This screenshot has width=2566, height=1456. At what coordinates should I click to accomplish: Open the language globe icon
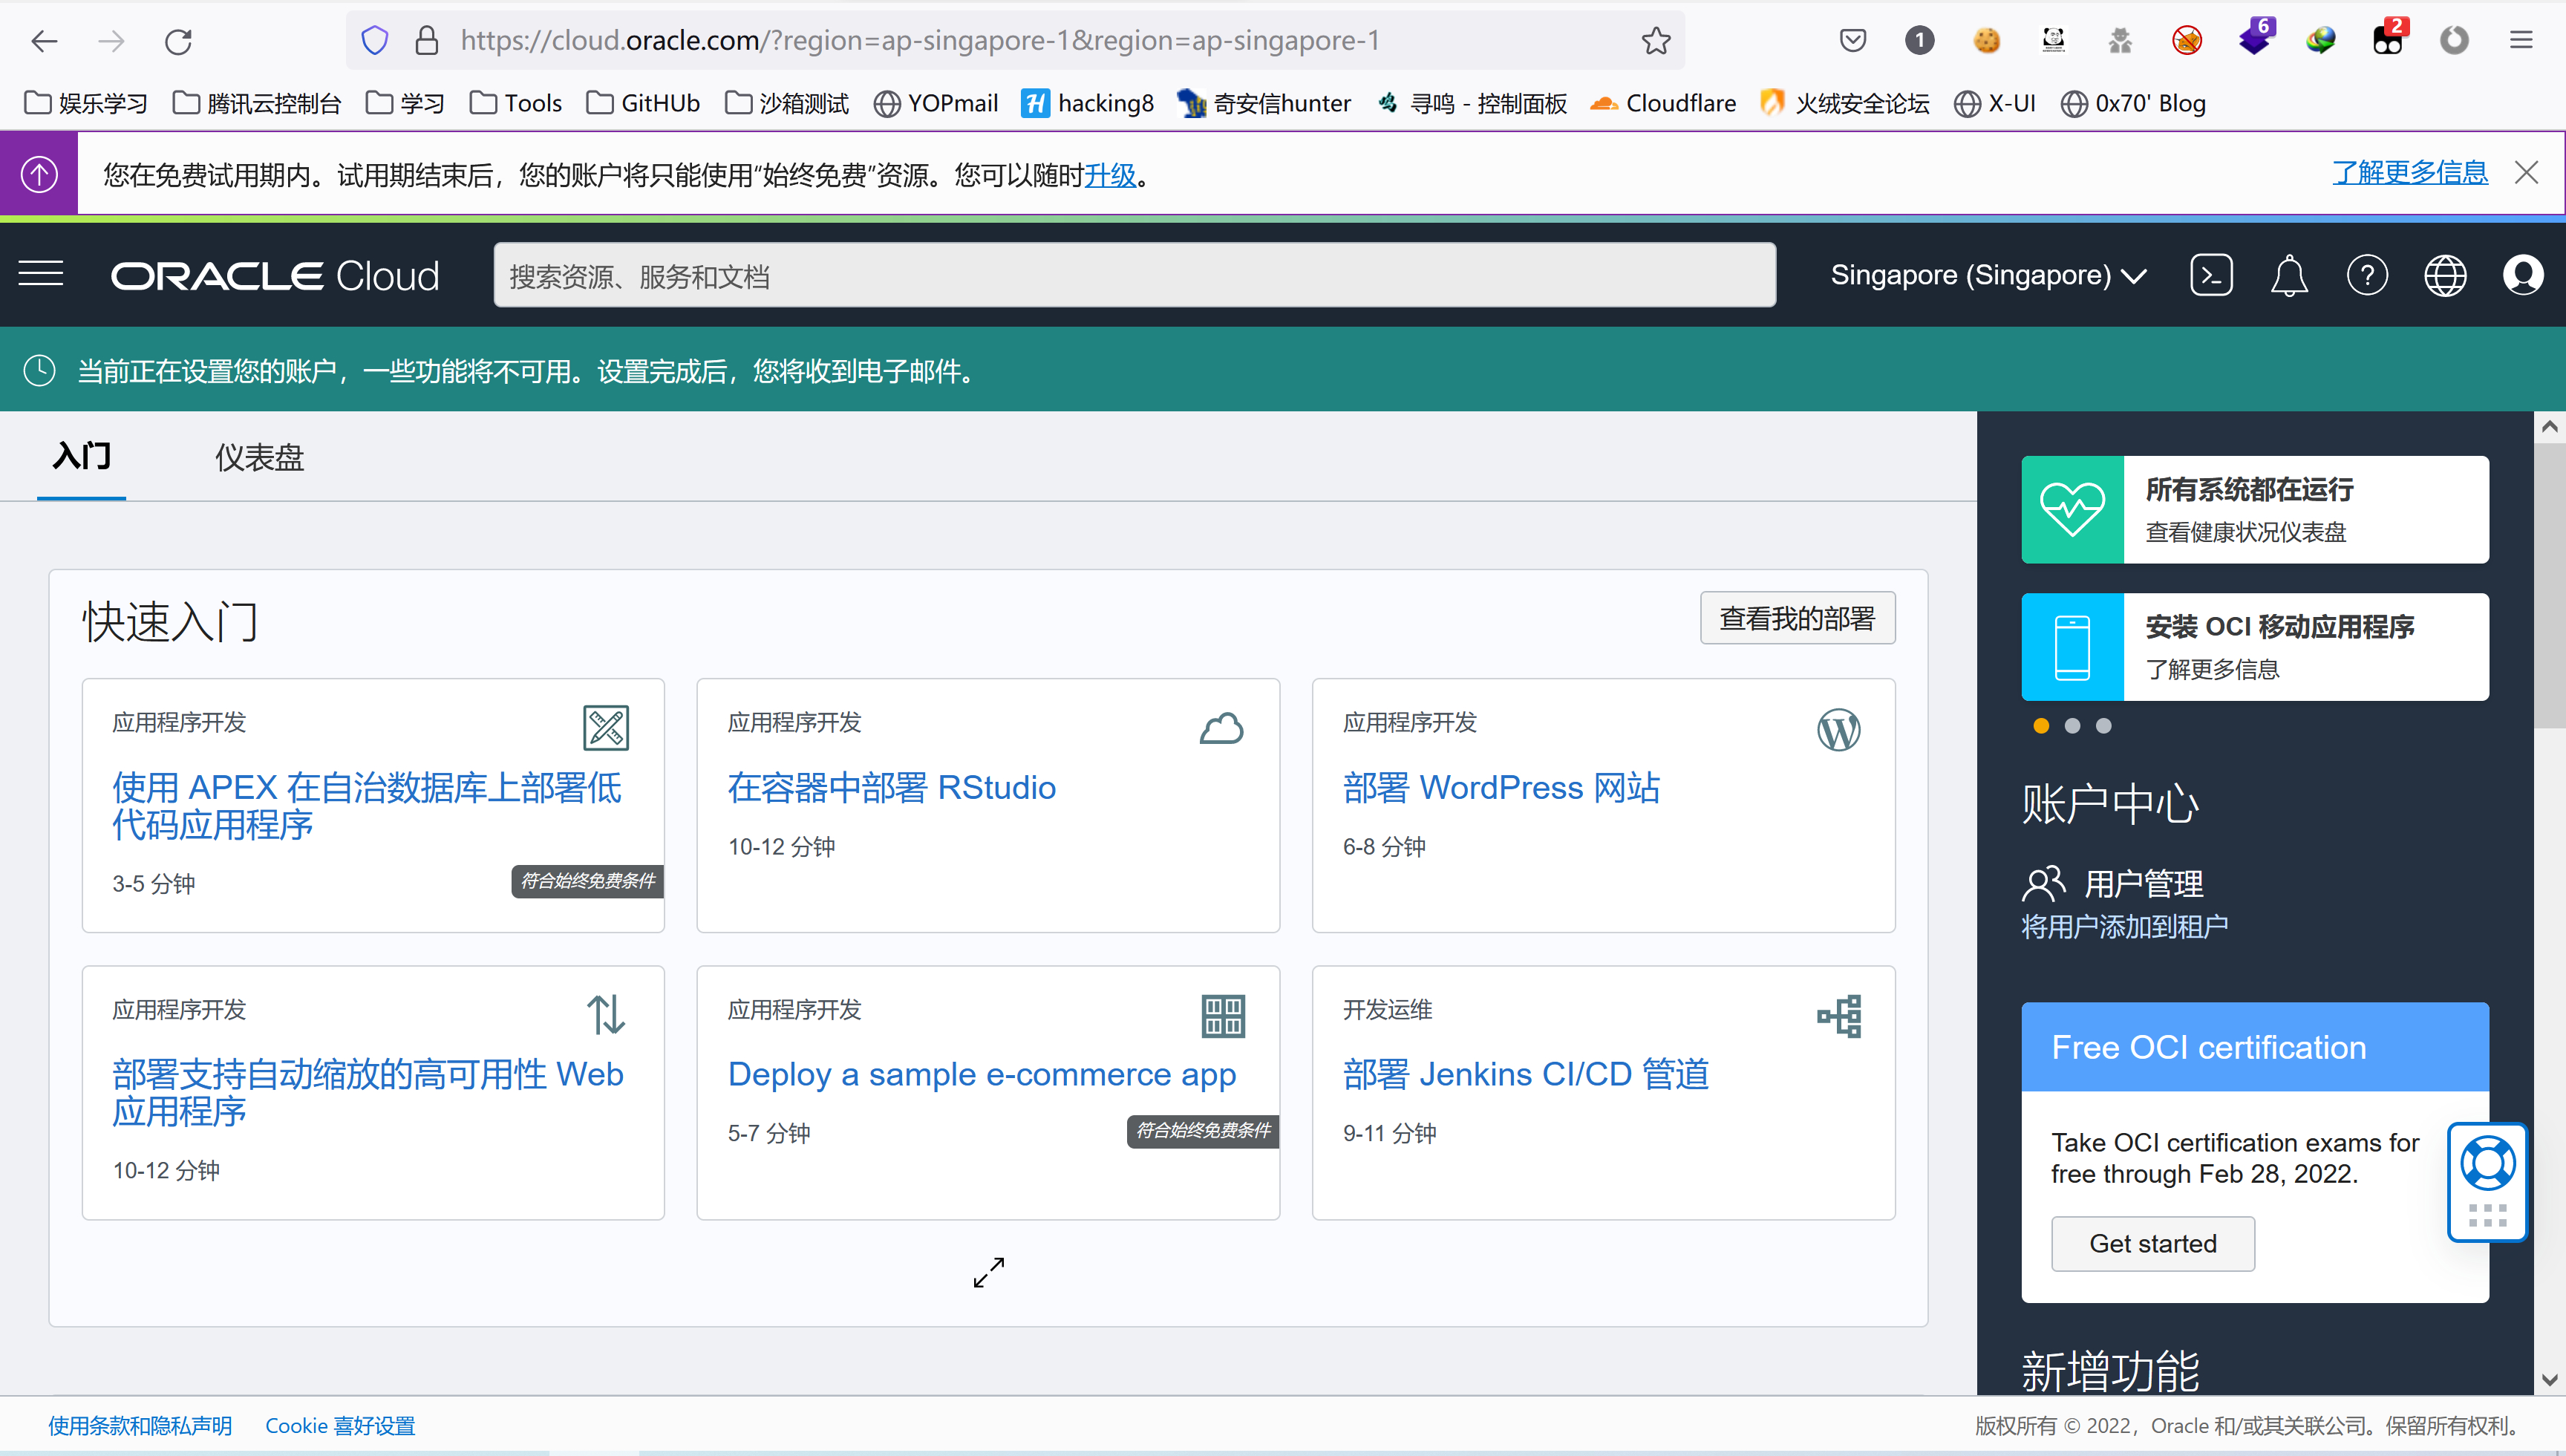2444,275
